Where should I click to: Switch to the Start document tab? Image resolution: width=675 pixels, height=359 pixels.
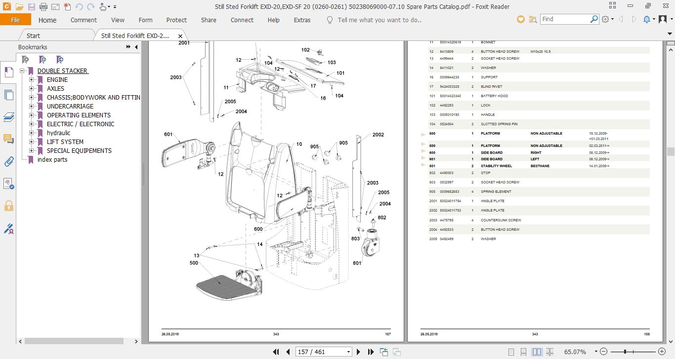tap(34, 36)
